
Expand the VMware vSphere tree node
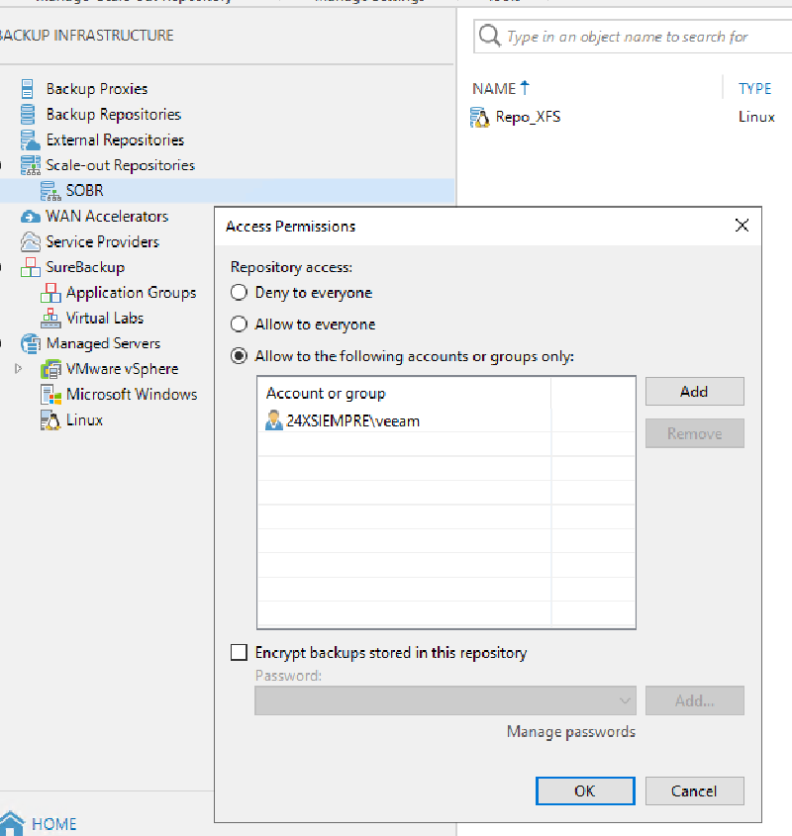tap(18, 368)
